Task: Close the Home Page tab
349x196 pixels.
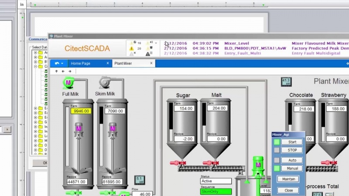Action: (x=108, y=63)
